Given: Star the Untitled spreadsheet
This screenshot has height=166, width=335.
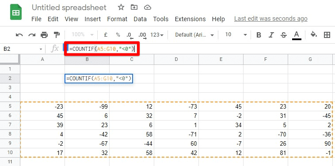Looking at the screenshot, I should pos(121,8).
